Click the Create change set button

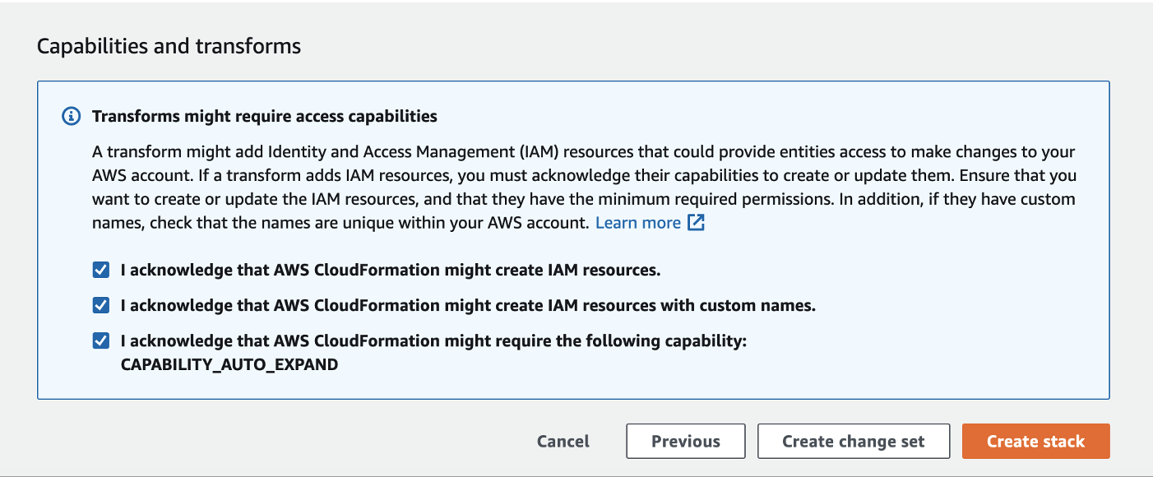click(853, 442)
